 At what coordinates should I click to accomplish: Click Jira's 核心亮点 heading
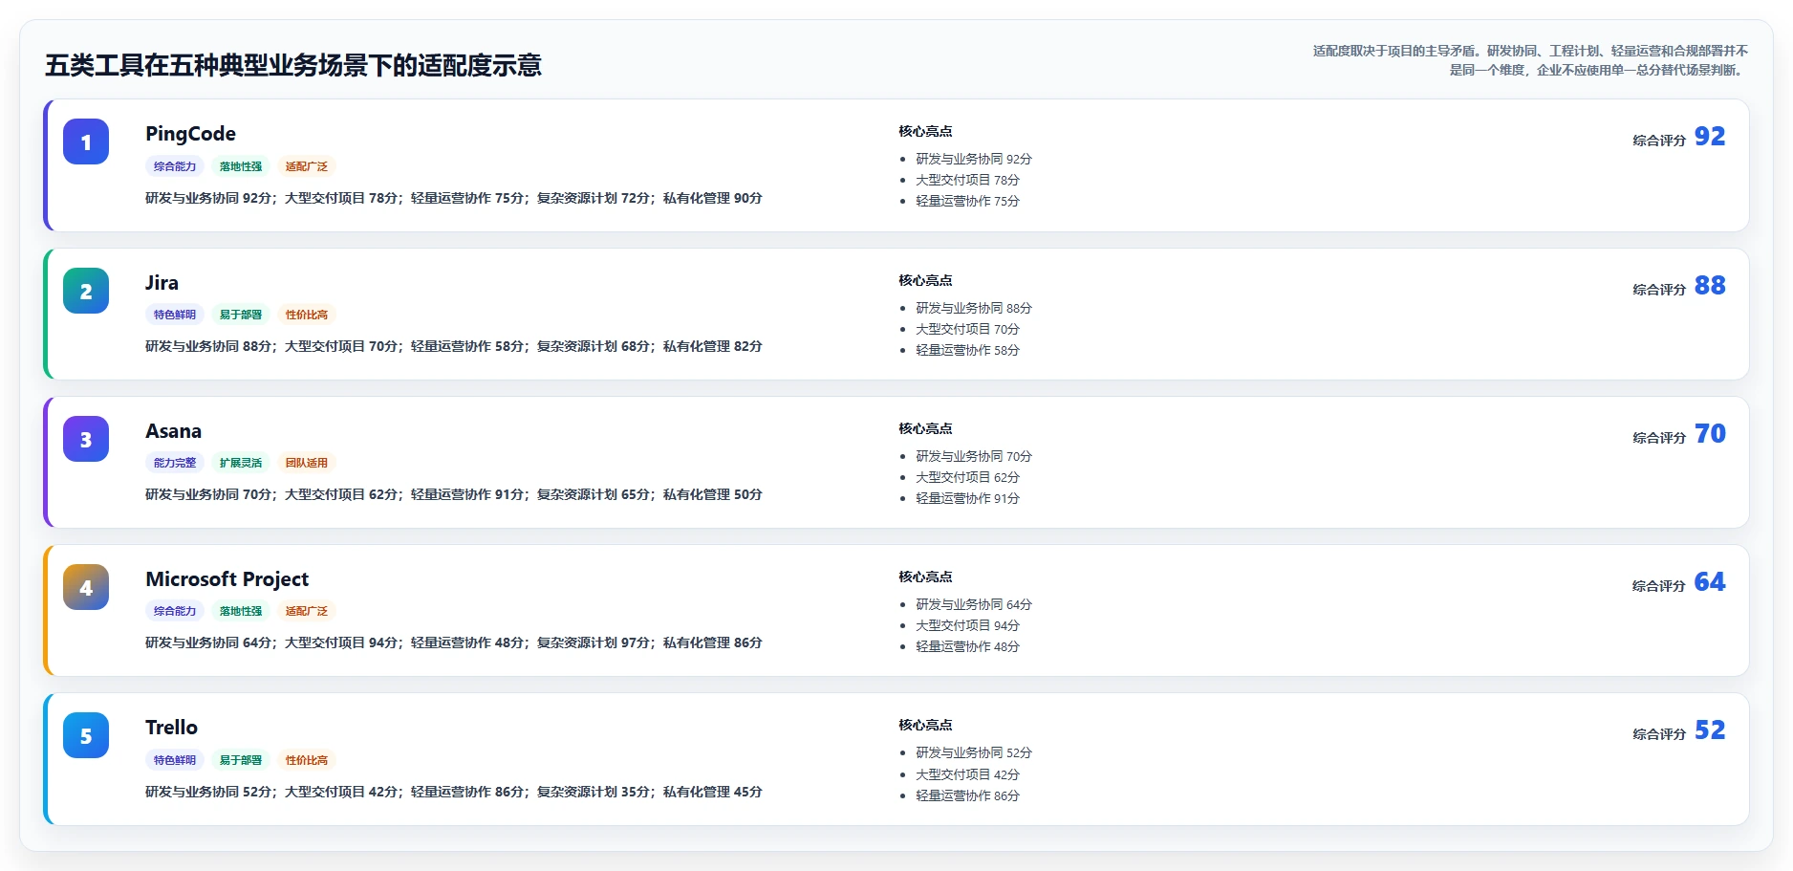point(925,280)
